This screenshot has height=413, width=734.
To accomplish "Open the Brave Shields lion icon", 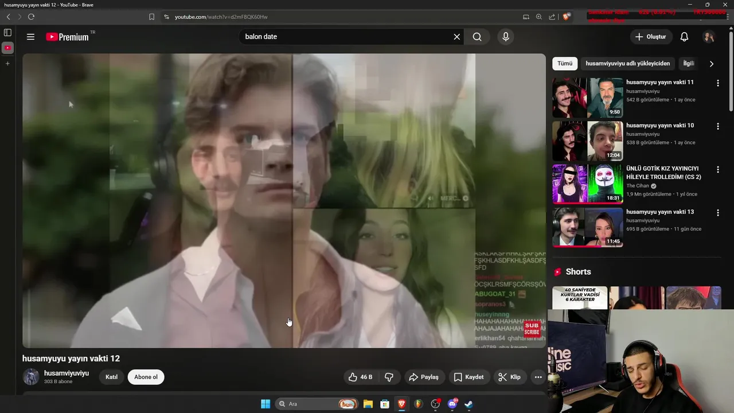I will pos(567,17).
